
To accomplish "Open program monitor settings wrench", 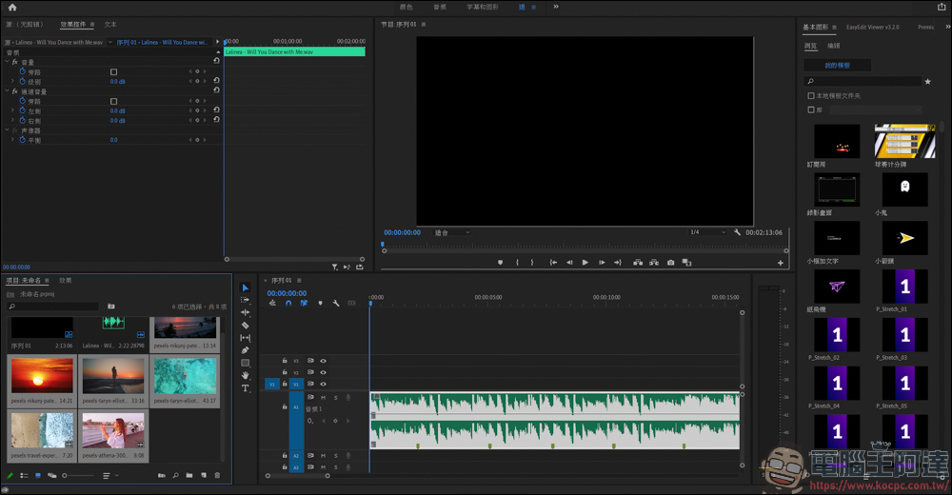I will tap(737, 232).
